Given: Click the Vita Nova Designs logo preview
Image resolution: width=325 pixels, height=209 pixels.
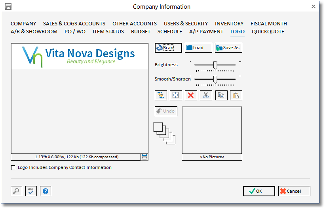Looking at the screenshot, I should 80,56.
